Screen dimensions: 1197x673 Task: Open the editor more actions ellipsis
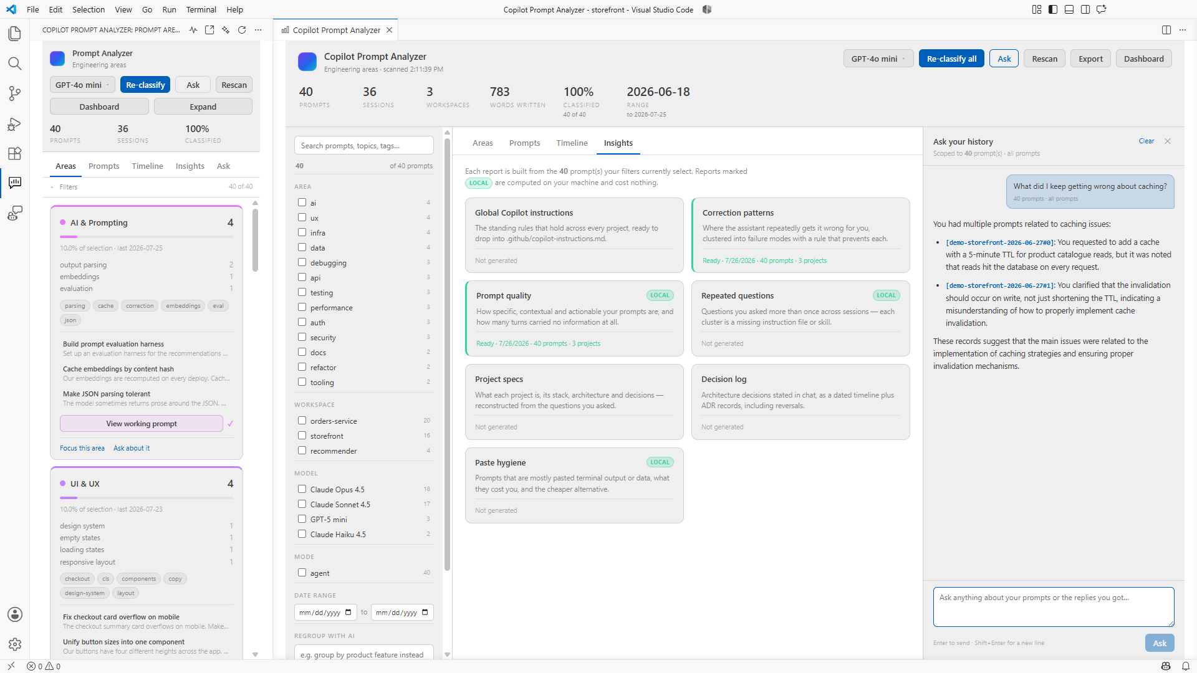click(1183, 30)
